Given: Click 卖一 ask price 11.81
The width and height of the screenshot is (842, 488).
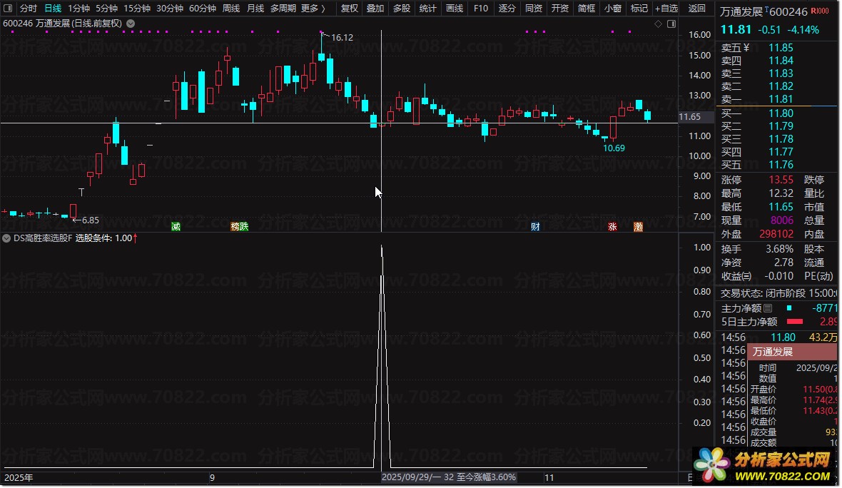Looking at the screenshot, I should (781, 99).
